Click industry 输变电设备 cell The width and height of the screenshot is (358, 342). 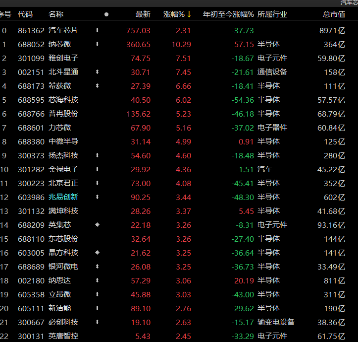coord(276,322)
